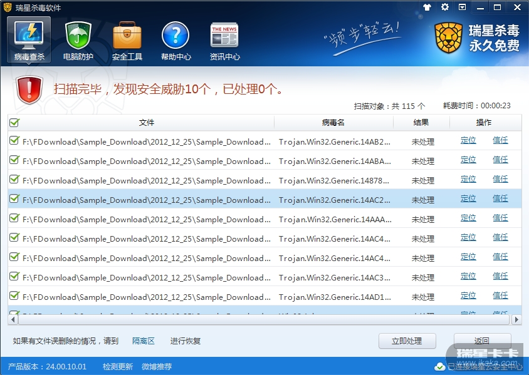Click 微博推荐 in the status bar
This screenshot has width=529, height=375.
157,367
